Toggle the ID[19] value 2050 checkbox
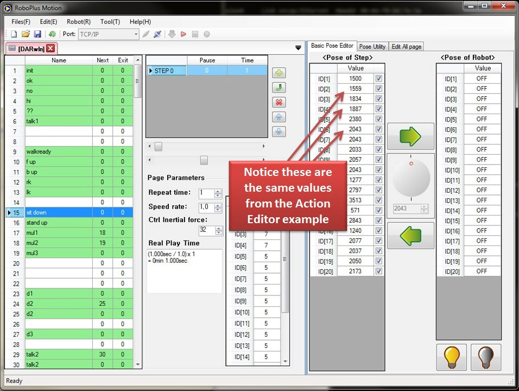This screenshot has width=519, height=391. [x=378, y=261]
